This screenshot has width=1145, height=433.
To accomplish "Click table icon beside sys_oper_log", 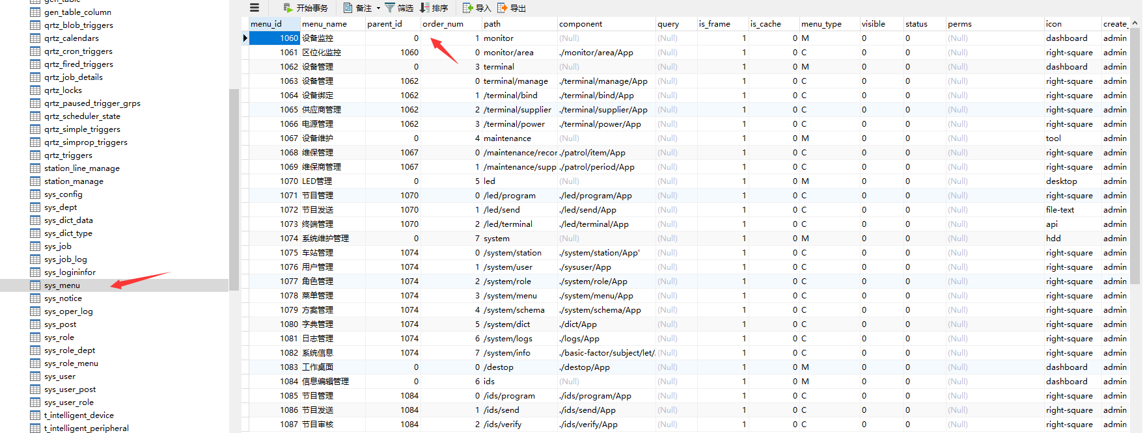I will [35, 311].
